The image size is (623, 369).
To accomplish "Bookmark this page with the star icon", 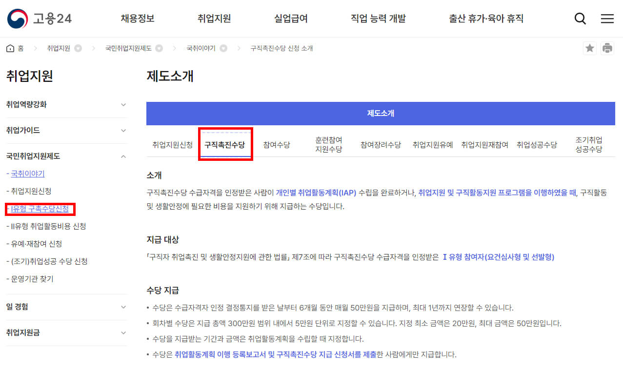I will 589,48.
